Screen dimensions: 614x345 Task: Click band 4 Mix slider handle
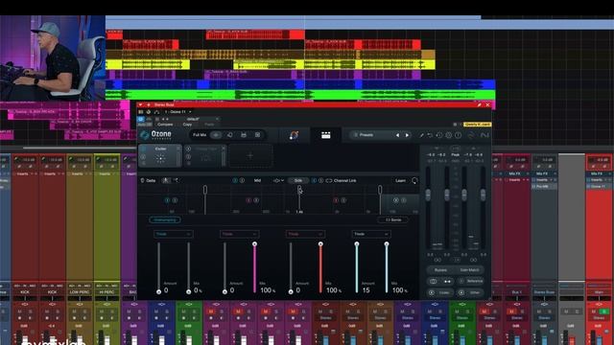[387, 244]
